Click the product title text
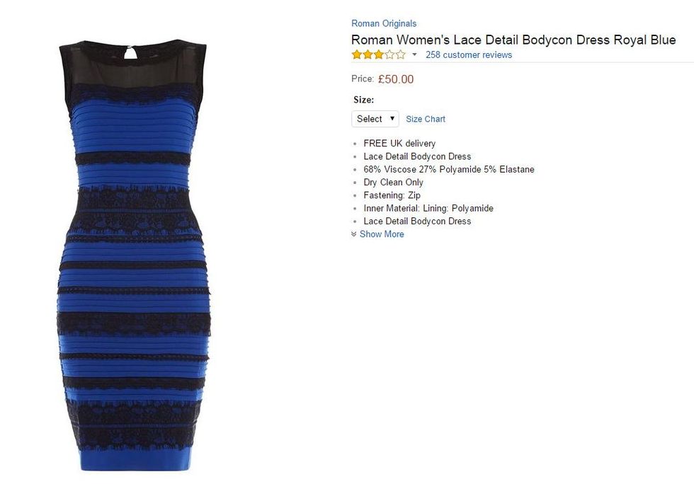This screenshot has width=694, height=484. point(513,40)
